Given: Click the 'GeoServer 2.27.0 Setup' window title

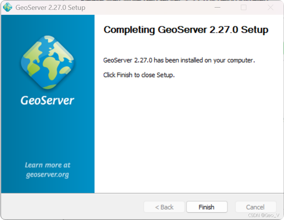Looking at the screenshot, I should point(50,8).
